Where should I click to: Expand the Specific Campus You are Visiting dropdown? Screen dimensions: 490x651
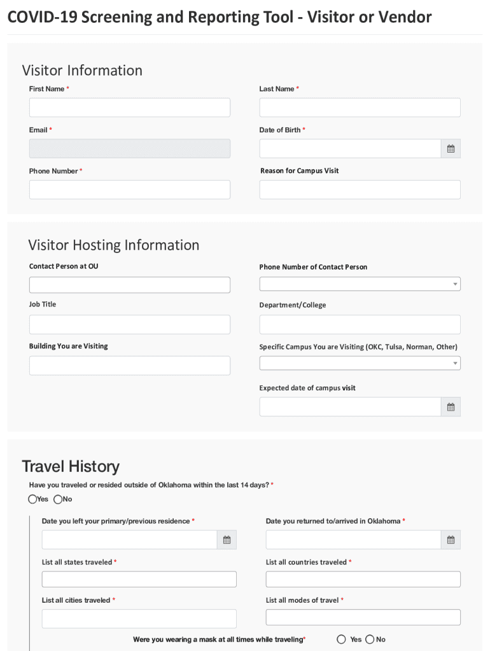tap(360, 363)
